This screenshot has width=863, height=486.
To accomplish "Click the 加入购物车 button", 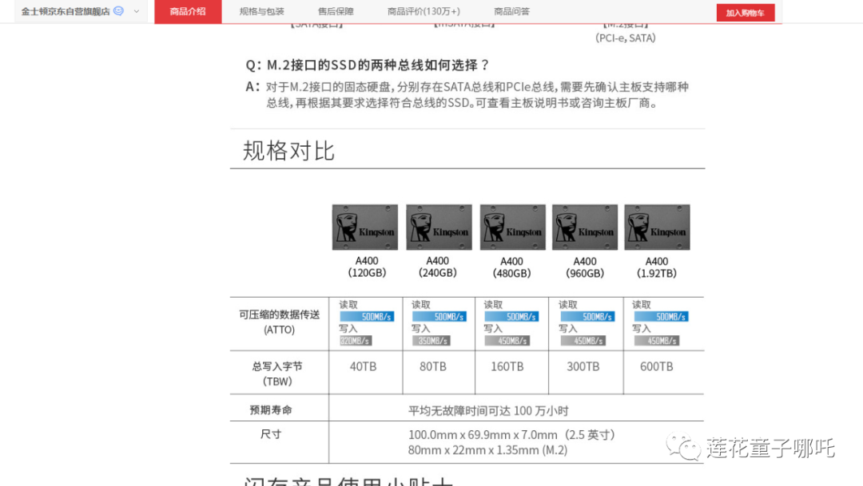I will pos(746,13).
